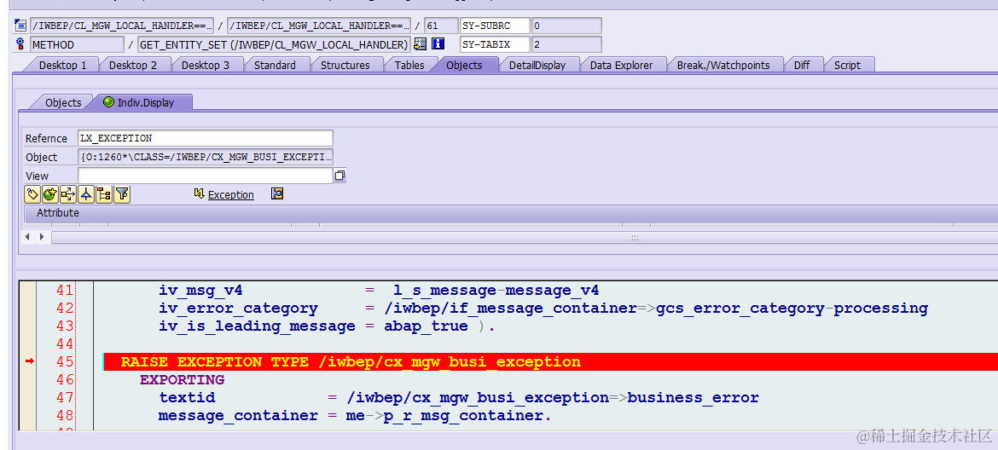Click the SY-SUBRC variable name field

point(495,26)
